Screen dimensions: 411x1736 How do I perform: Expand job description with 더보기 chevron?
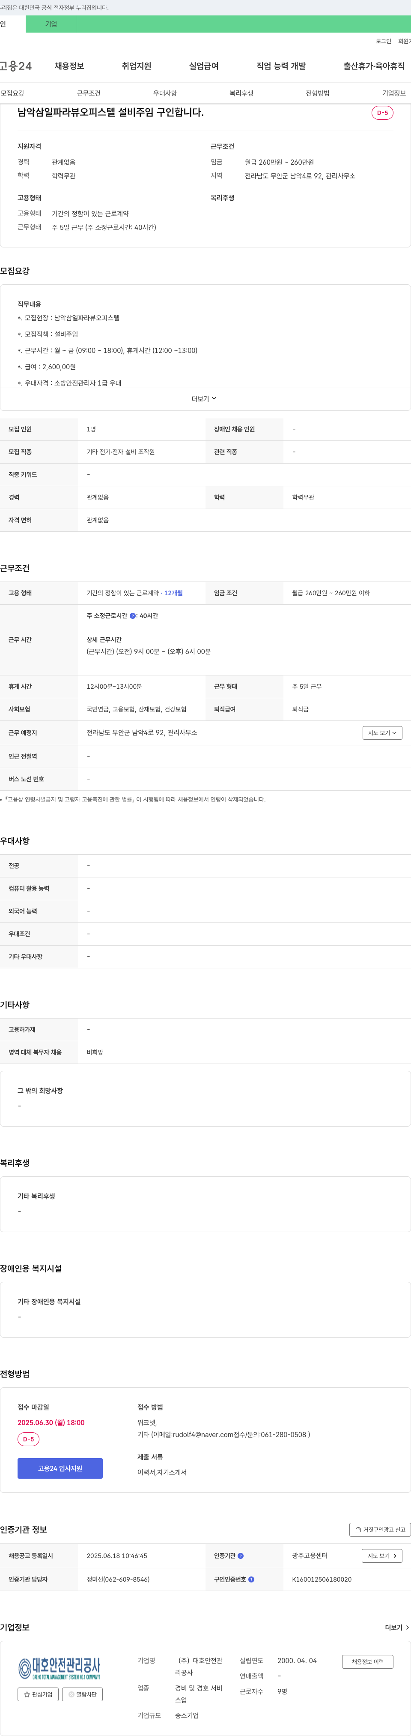[x=205, y=399]
